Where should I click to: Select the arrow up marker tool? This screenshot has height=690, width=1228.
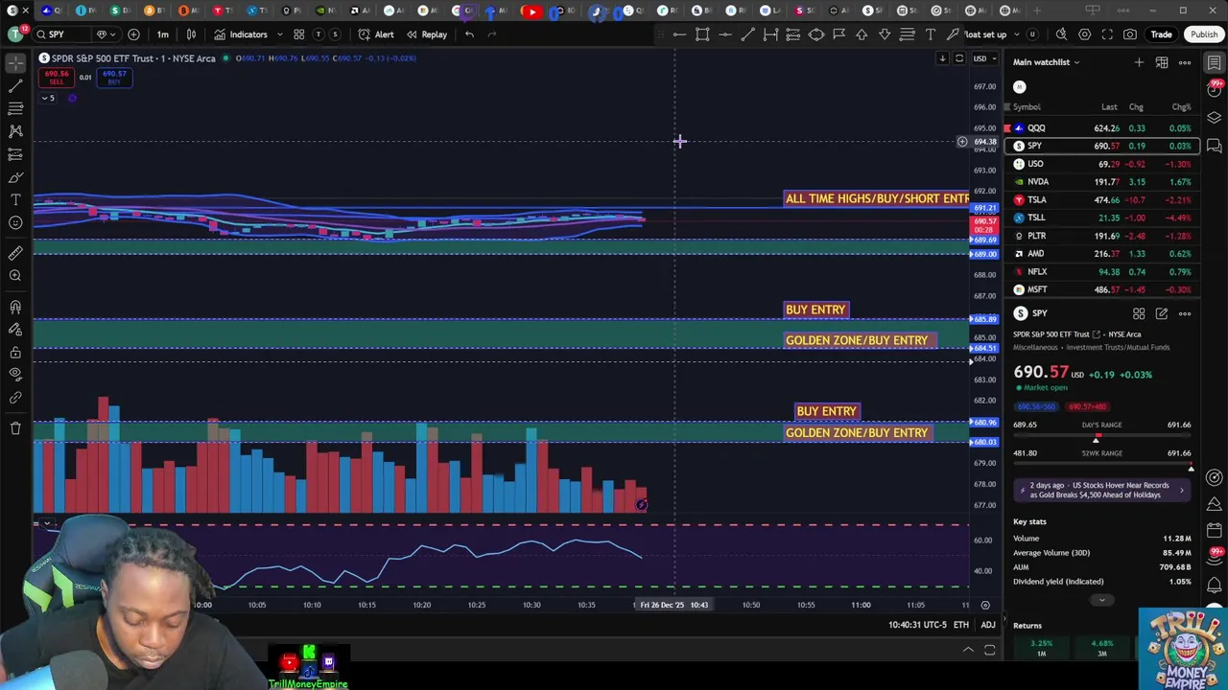pyautogui.click(x=862, y=34)
